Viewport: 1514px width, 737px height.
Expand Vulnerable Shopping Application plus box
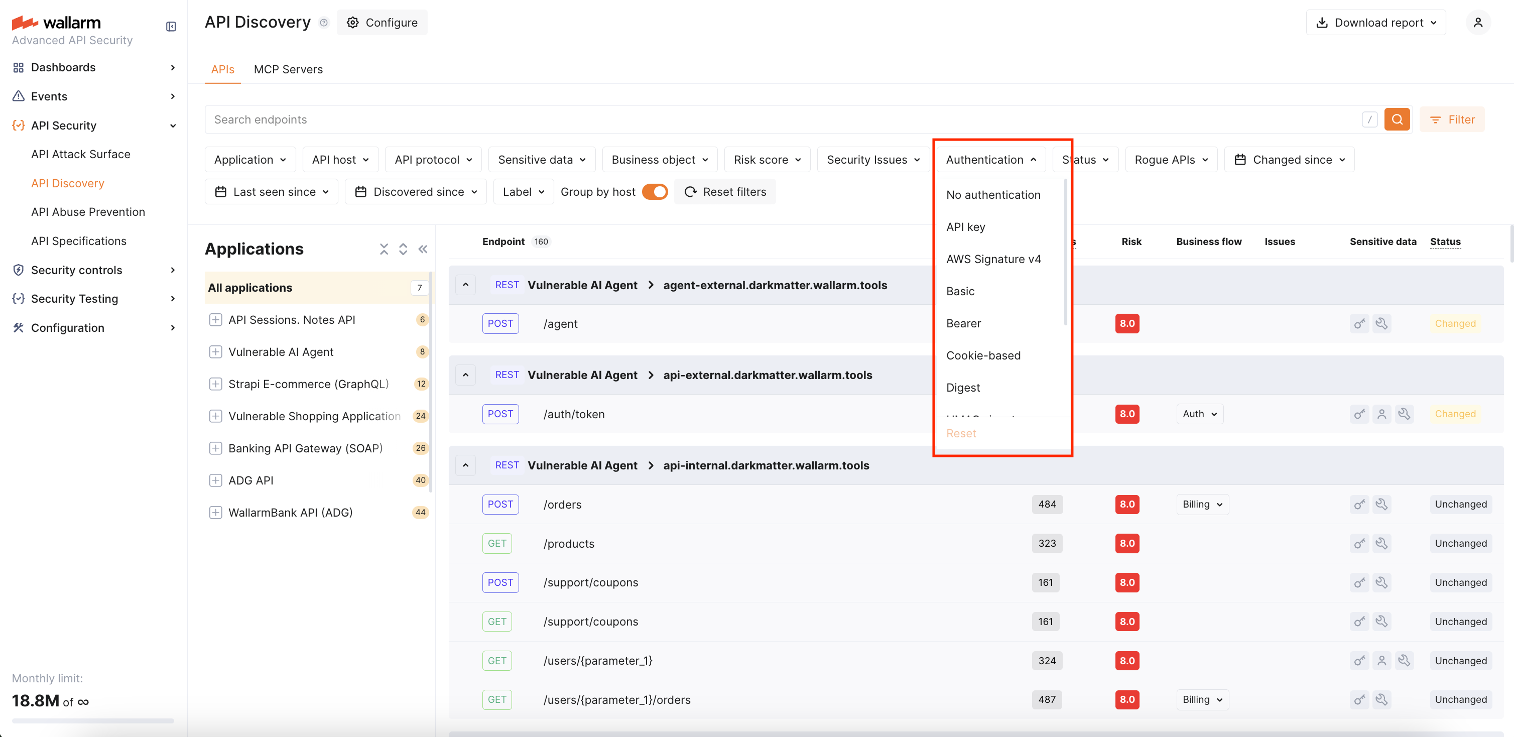(x=216, y=416)
